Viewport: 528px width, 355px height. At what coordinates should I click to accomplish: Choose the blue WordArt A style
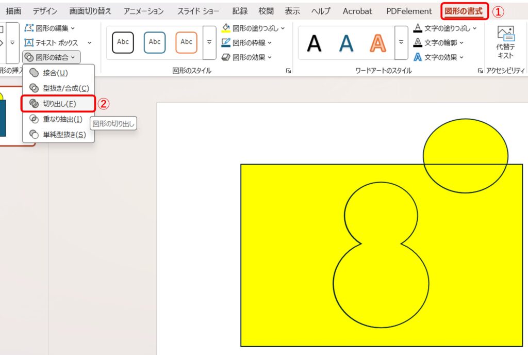[x=346, y=43]
